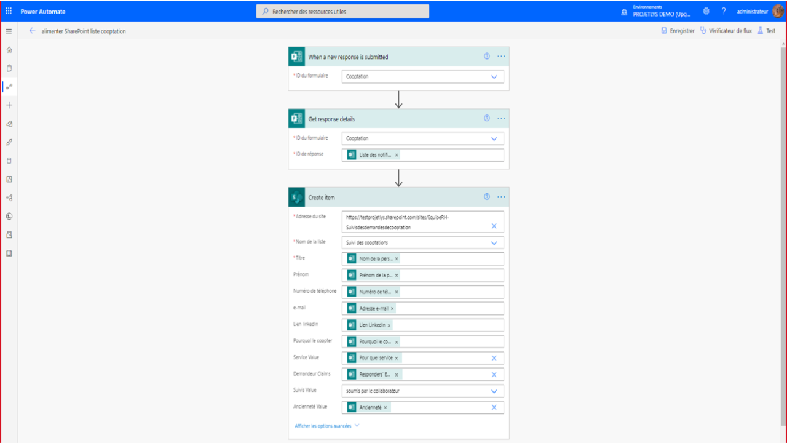Image resolution: width=787 pixels, height=443 pixels.
Task: Clear the Adresse du site value
Action: tap(494, 226)
